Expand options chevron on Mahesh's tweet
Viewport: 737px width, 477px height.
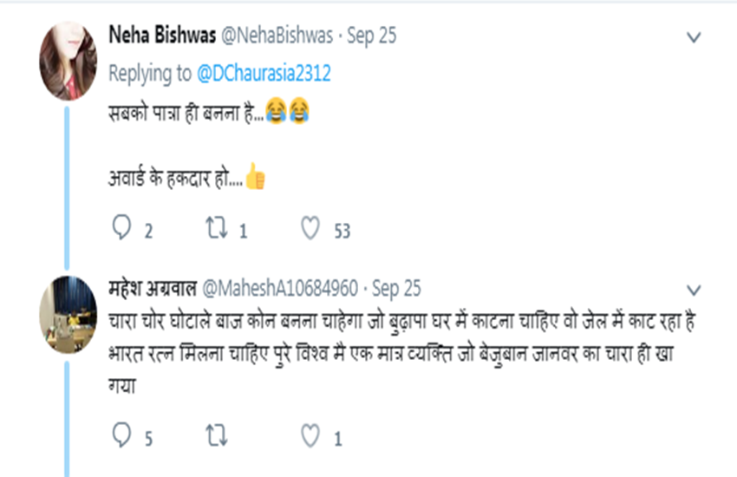[x=694, y=289]
